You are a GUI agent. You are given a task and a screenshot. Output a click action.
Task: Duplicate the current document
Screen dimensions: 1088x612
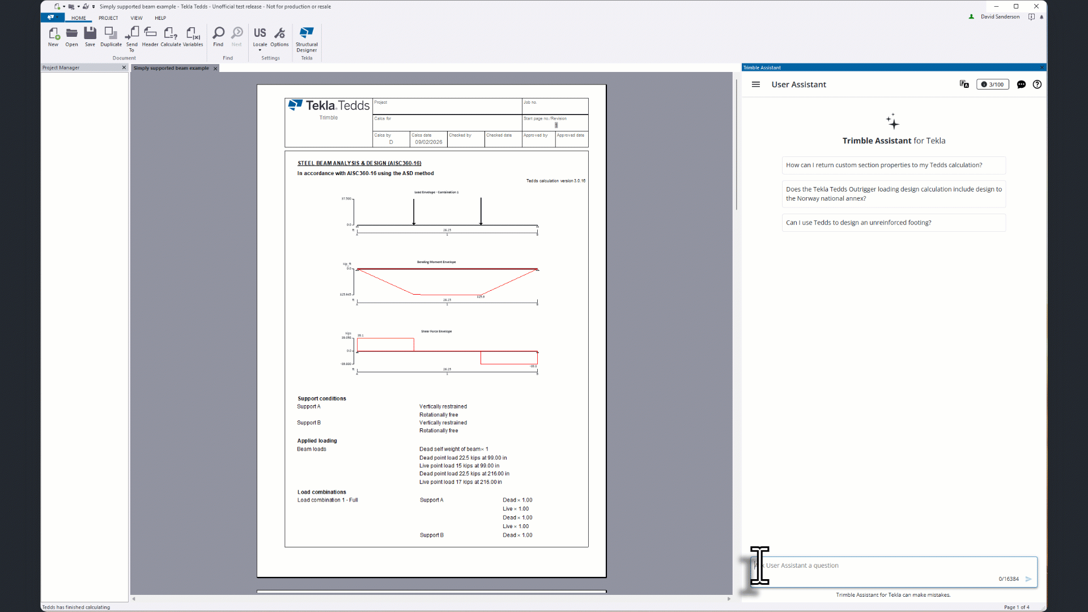[x=111, y=37]
